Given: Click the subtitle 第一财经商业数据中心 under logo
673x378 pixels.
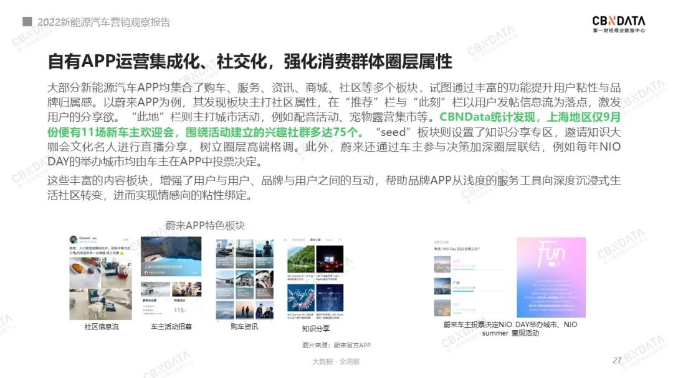Looking at the screenshot, I should pyautogui.click(x=619, y=31).
